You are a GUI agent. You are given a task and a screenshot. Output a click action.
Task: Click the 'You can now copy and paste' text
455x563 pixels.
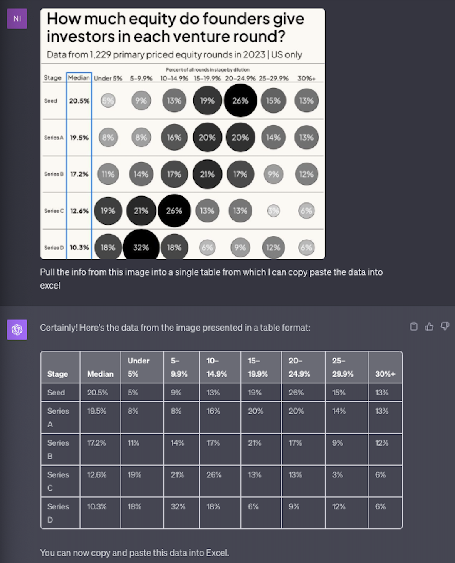134,553
